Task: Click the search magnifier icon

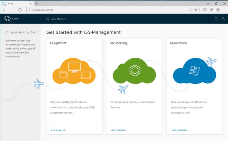Action: pyautogui.click(x=48, y=19)
